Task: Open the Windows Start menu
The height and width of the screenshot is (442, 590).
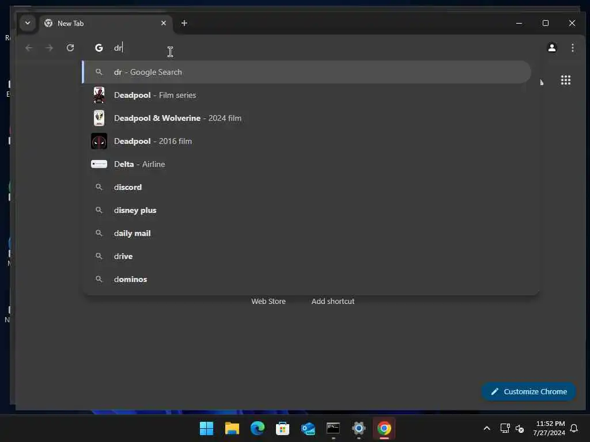Action: tap(206, 428)
